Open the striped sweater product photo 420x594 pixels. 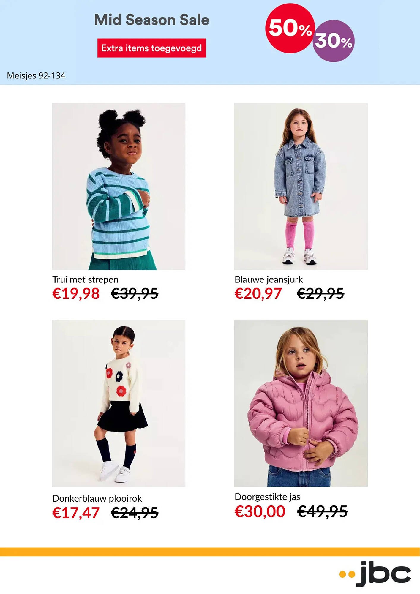(x=119, y=186)
